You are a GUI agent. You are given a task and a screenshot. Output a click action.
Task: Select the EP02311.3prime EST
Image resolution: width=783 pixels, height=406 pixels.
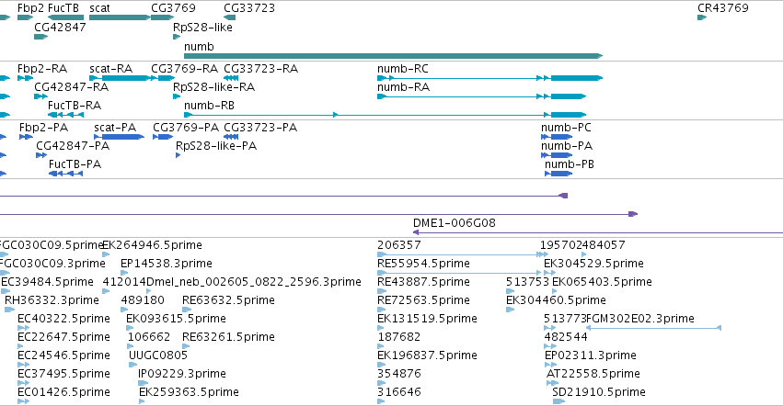pyautogui.click(x=551, y=365)
